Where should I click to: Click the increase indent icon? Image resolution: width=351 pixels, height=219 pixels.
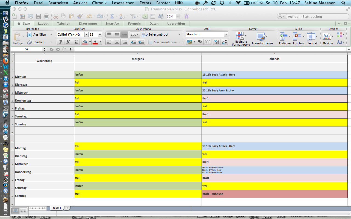pyautogui.click(x=141, y=42)
